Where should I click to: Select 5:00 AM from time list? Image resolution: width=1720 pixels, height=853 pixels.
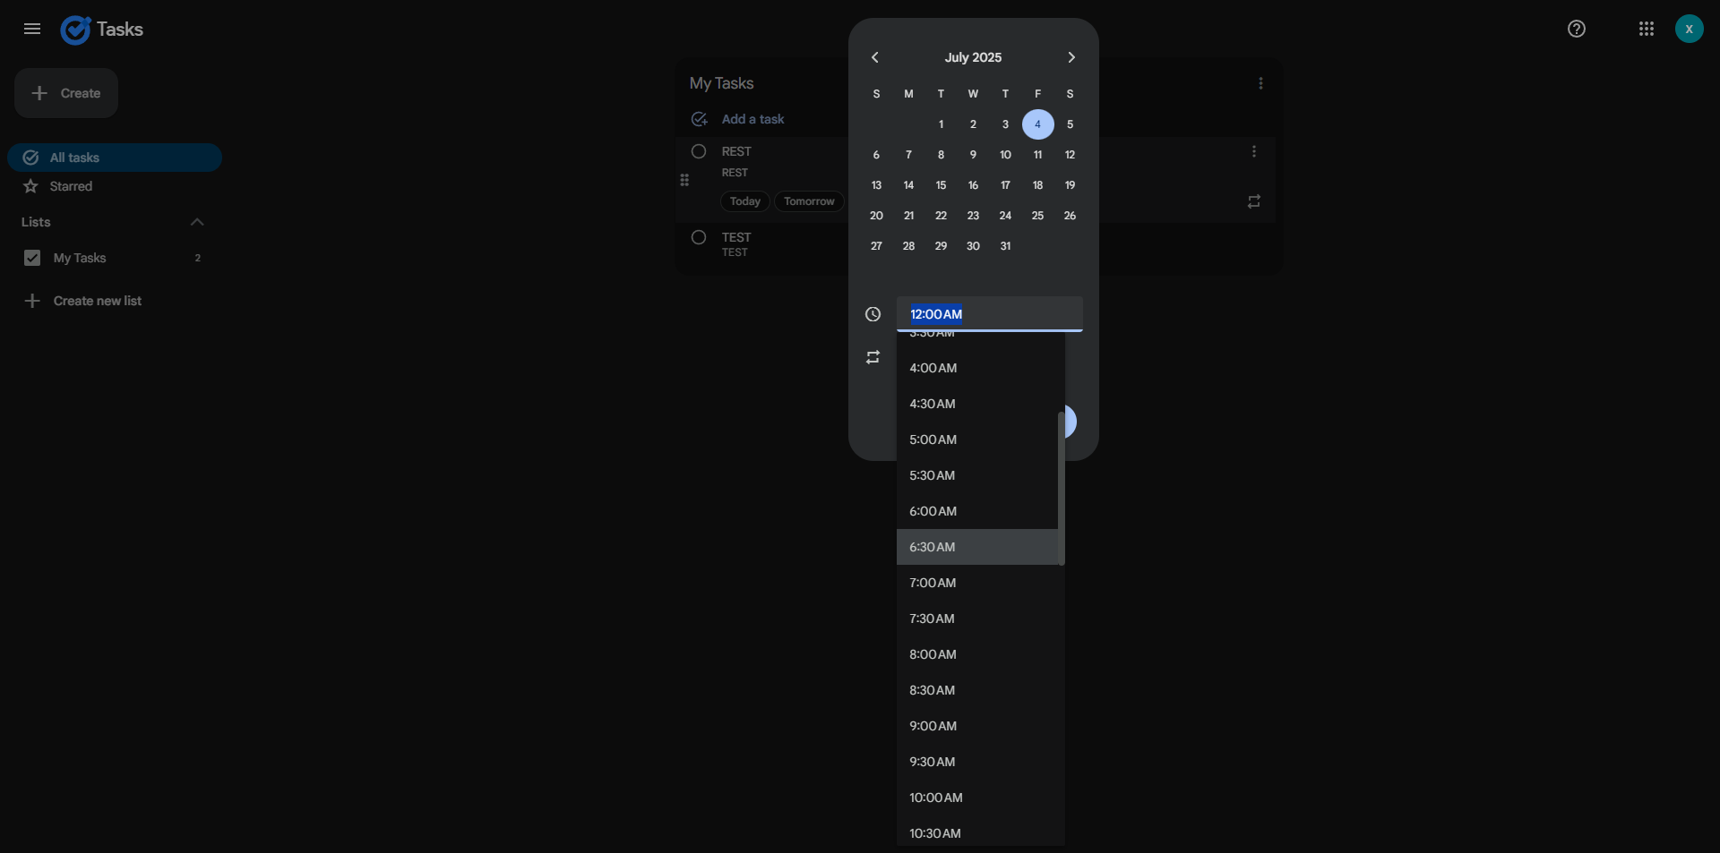click(x=977, y=439)
